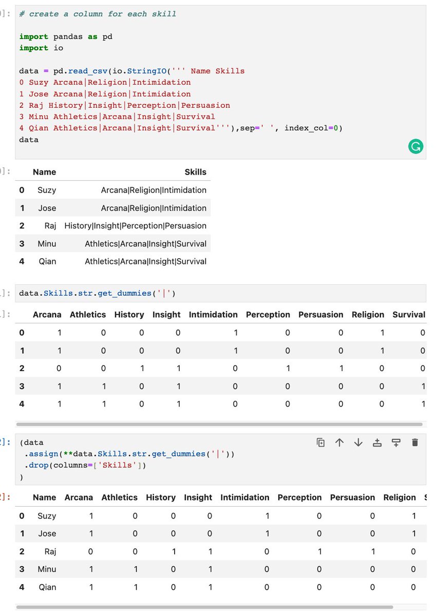436x616 pixels.
Task: Click 'Suzy' in the first output table
Action: [x=47, y=190]
